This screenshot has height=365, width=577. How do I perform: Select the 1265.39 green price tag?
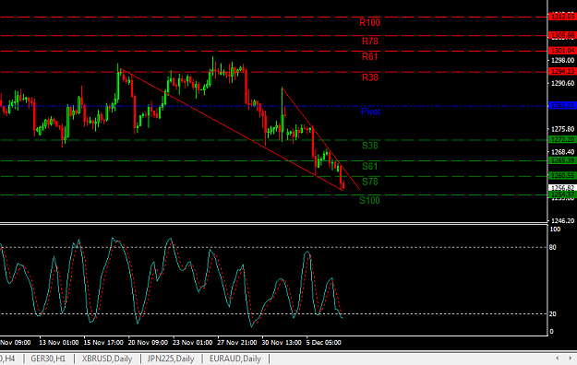pos(562,160)
